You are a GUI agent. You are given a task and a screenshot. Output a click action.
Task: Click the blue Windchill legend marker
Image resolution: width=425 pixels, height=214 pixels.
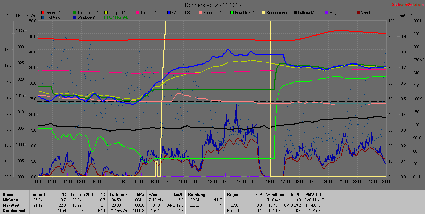pyautogui.click(x=169, y=13)
